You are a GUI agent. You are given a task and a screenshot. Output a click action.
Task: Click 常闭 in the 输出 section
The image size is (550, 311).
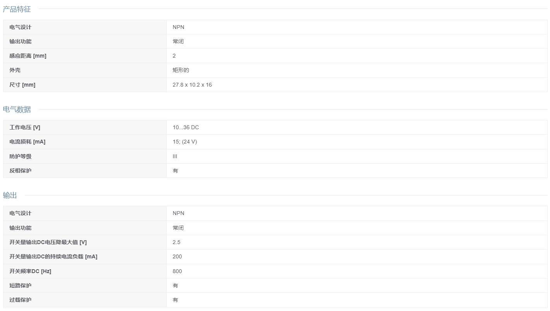click(x=178, y=228)
